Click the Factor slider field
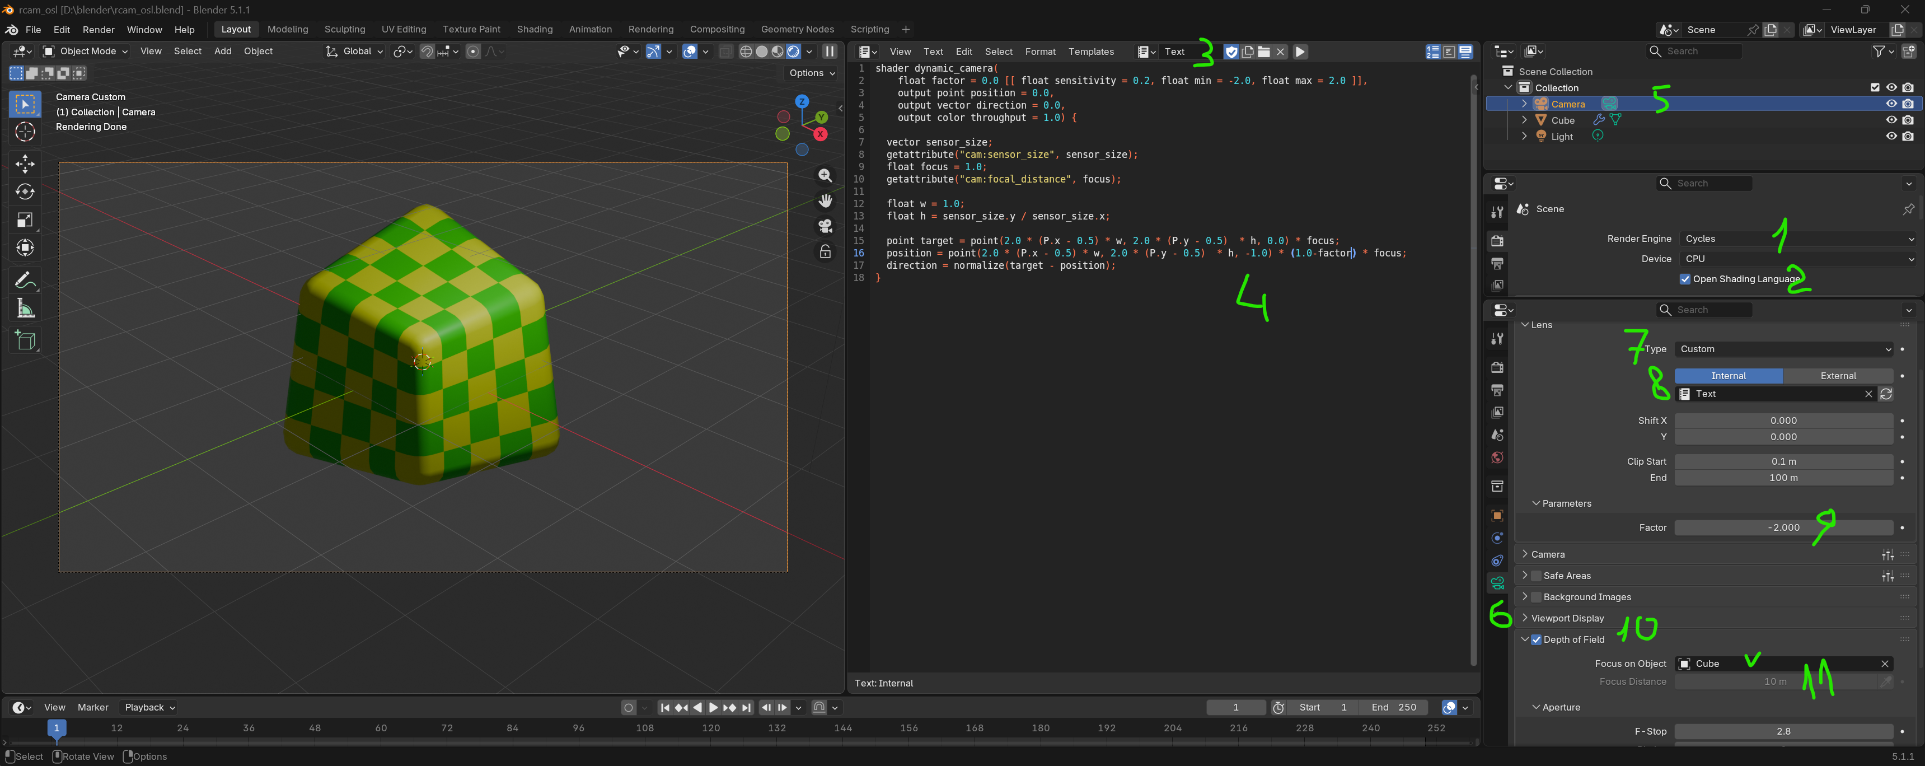The width and height of the screenshot is (1925, 766). pyautogui.click(x=1783, y=527)
